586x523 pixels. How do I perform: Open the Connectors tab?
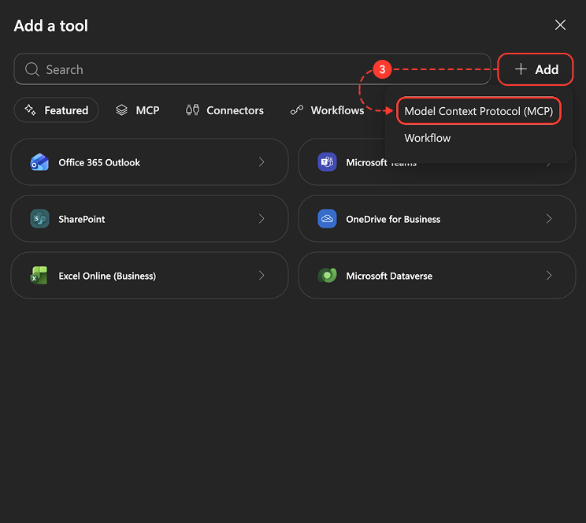pos(224,110)
